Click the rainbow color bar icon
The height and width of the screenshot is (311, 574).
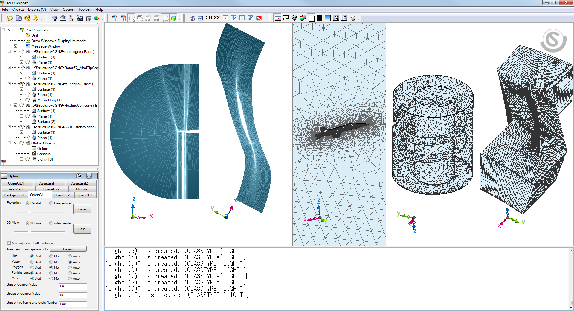pyautogui.click(x=303, y=18)
